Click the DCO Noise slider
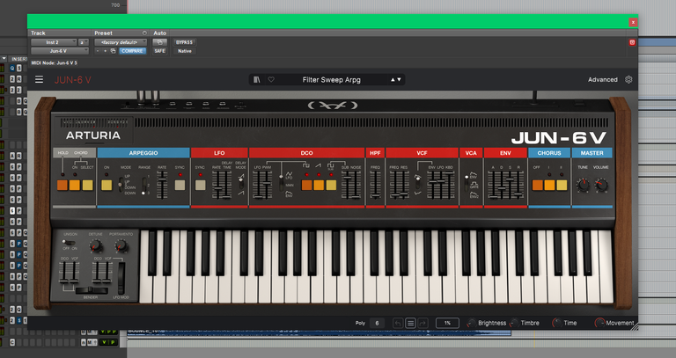 tap(356, 185)
